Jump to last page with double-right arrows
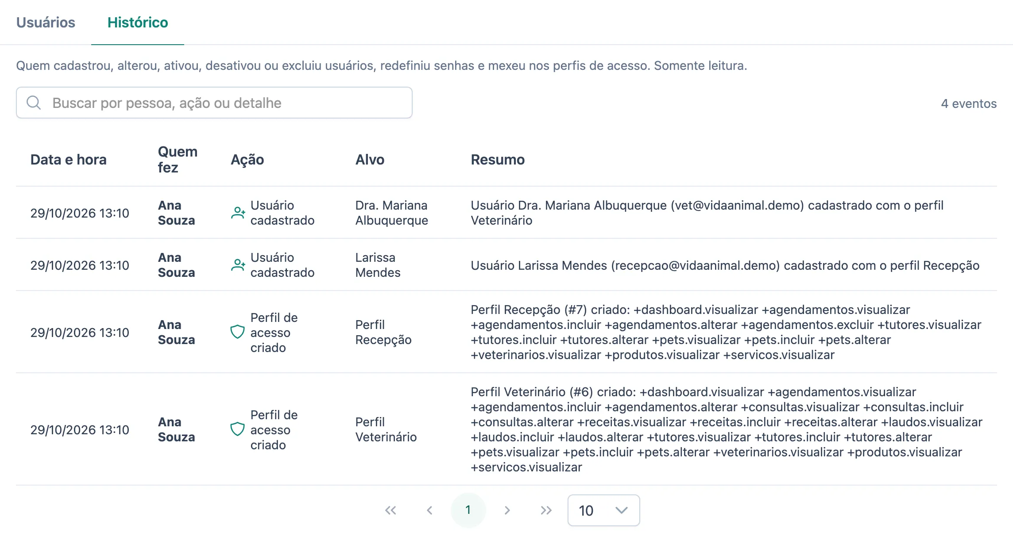 (546, 510)
